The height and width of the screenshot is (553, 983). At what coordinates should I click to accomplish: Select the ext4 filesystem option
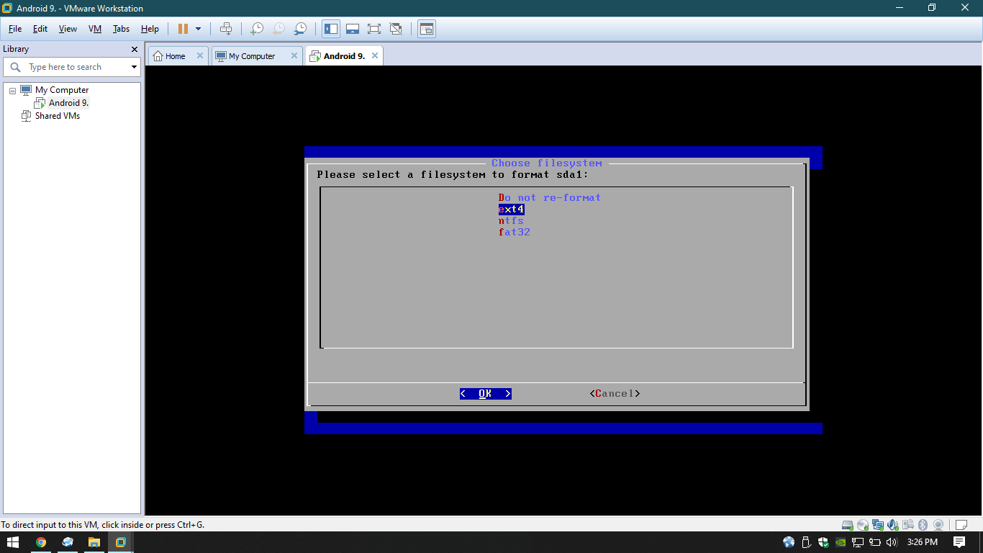click(511, 209)
